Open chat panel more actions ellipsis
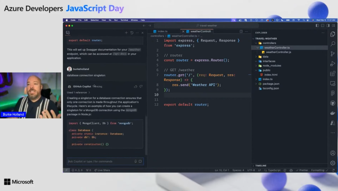The height and width of the screenshot is (191, 338). coord(137,33)
